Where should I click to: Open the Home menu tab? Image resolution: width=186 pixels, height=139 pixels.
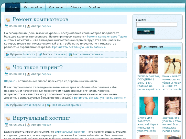(x=13, y=7)
